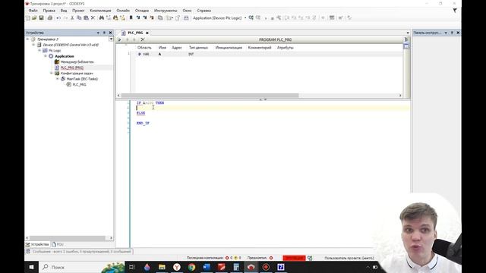
Task: Cut selection with the scissors icon
Action: tap(72, 18)
